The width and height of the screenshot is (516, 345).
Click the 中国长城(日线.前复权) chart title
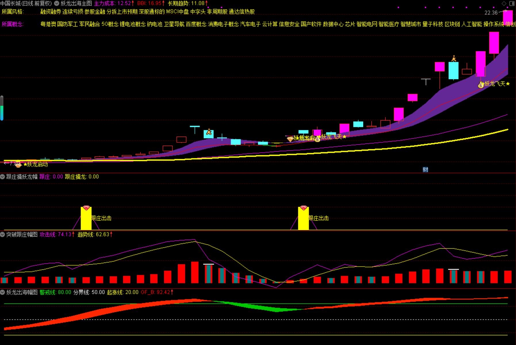click(26, 3)
